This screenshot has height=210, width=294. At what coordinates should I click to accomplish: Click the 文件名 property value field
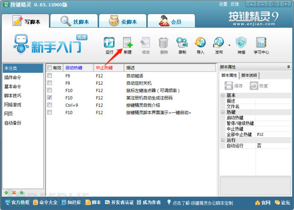tap(274, 106)
